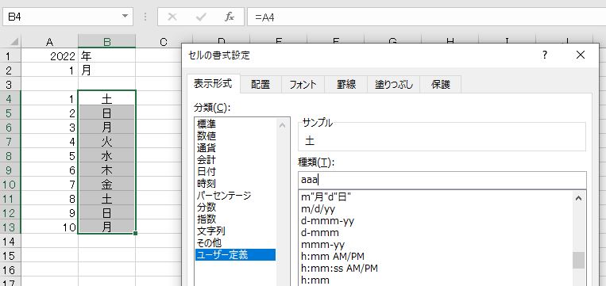Select row 1 header
This screenshot has height=286, width=606.
pos(10,56)
